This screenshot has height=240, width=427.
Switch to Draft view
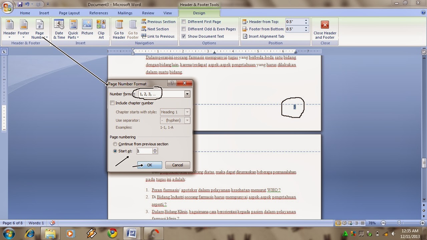363,223
